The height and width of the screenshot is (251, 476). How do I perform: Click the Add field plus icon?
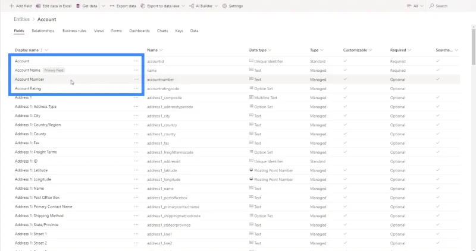click(x=11, y=6)
